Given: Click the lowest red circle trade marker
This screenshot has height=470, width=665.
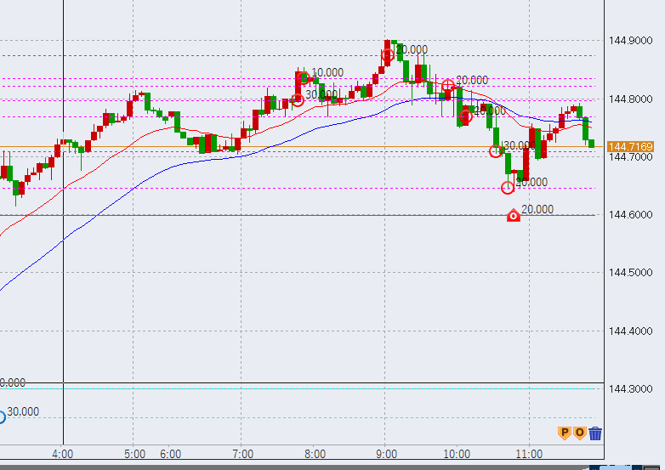Looking at the screenshot, I should pos(508,187).
